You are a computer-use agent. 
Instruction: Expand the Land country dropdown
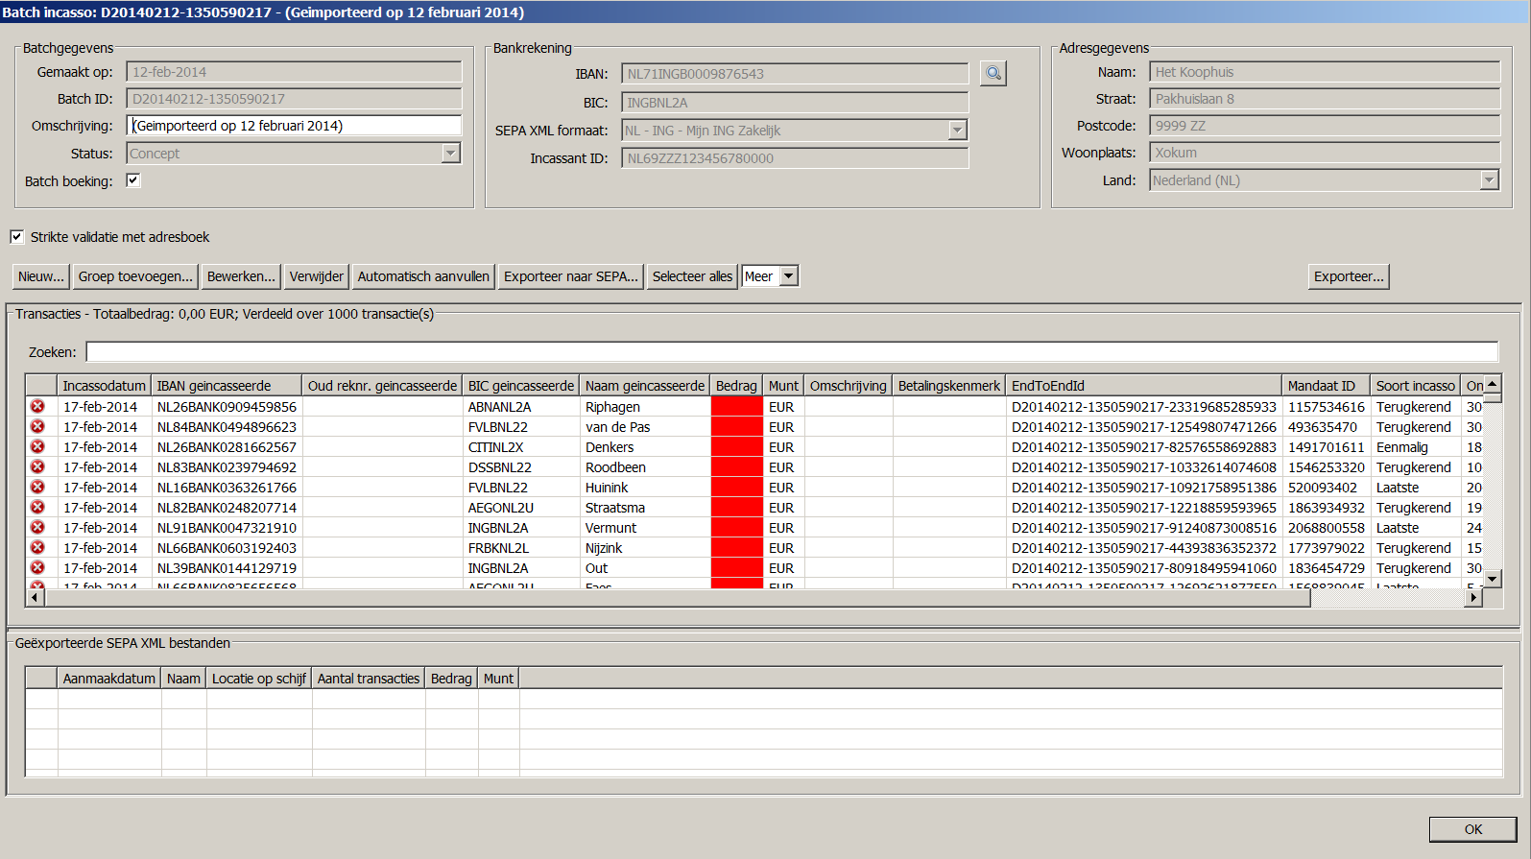point(1489,180)
